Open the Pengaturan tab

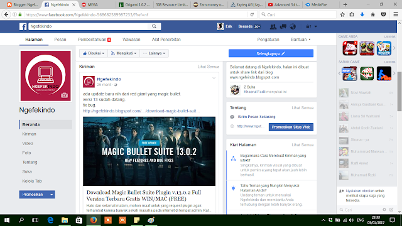click(x=268, y=40)
